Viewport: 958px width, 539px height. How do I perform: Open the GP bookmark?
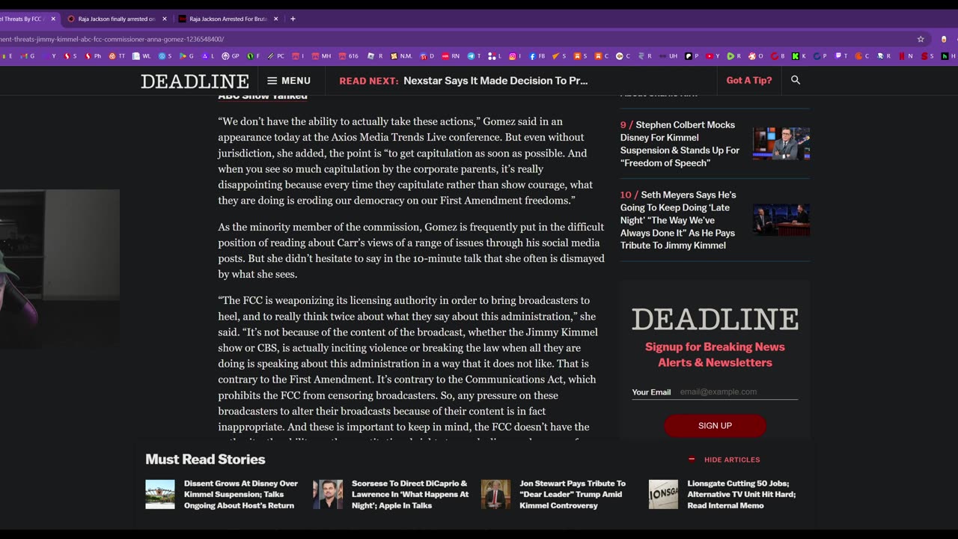(x=232, y=56)
